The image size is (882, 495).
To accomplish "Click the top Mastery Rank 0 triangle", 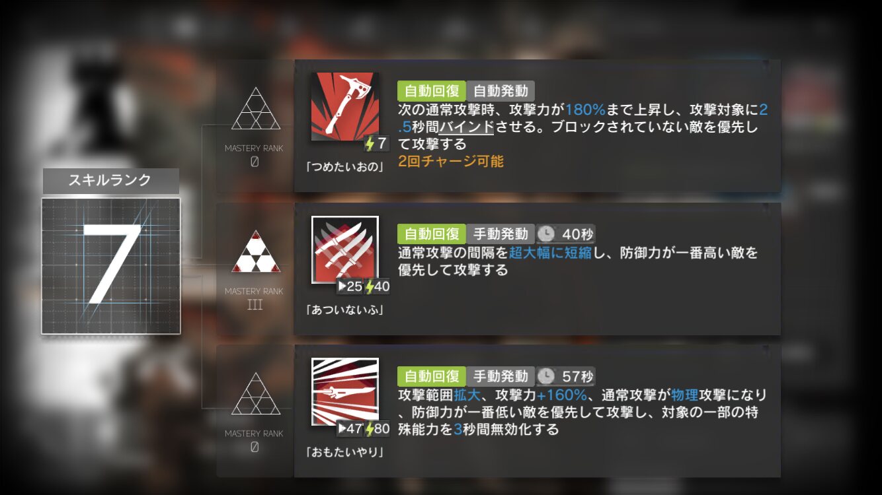I will (x=255, y=108).
